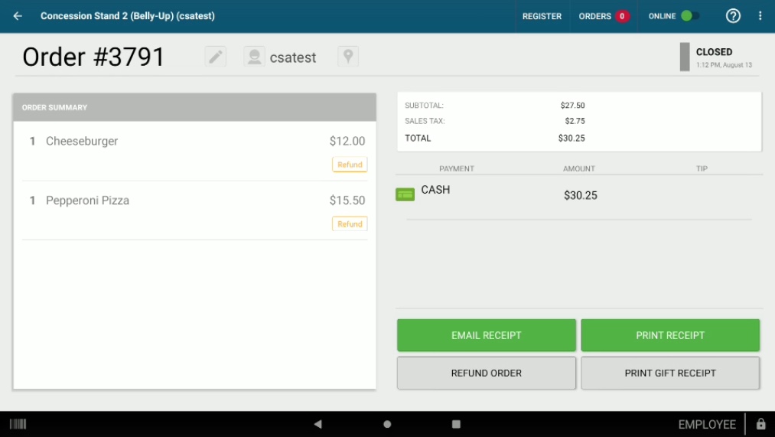Click the Print Gift Receipt button
775x437 pixels.
(x=670, y=373)
